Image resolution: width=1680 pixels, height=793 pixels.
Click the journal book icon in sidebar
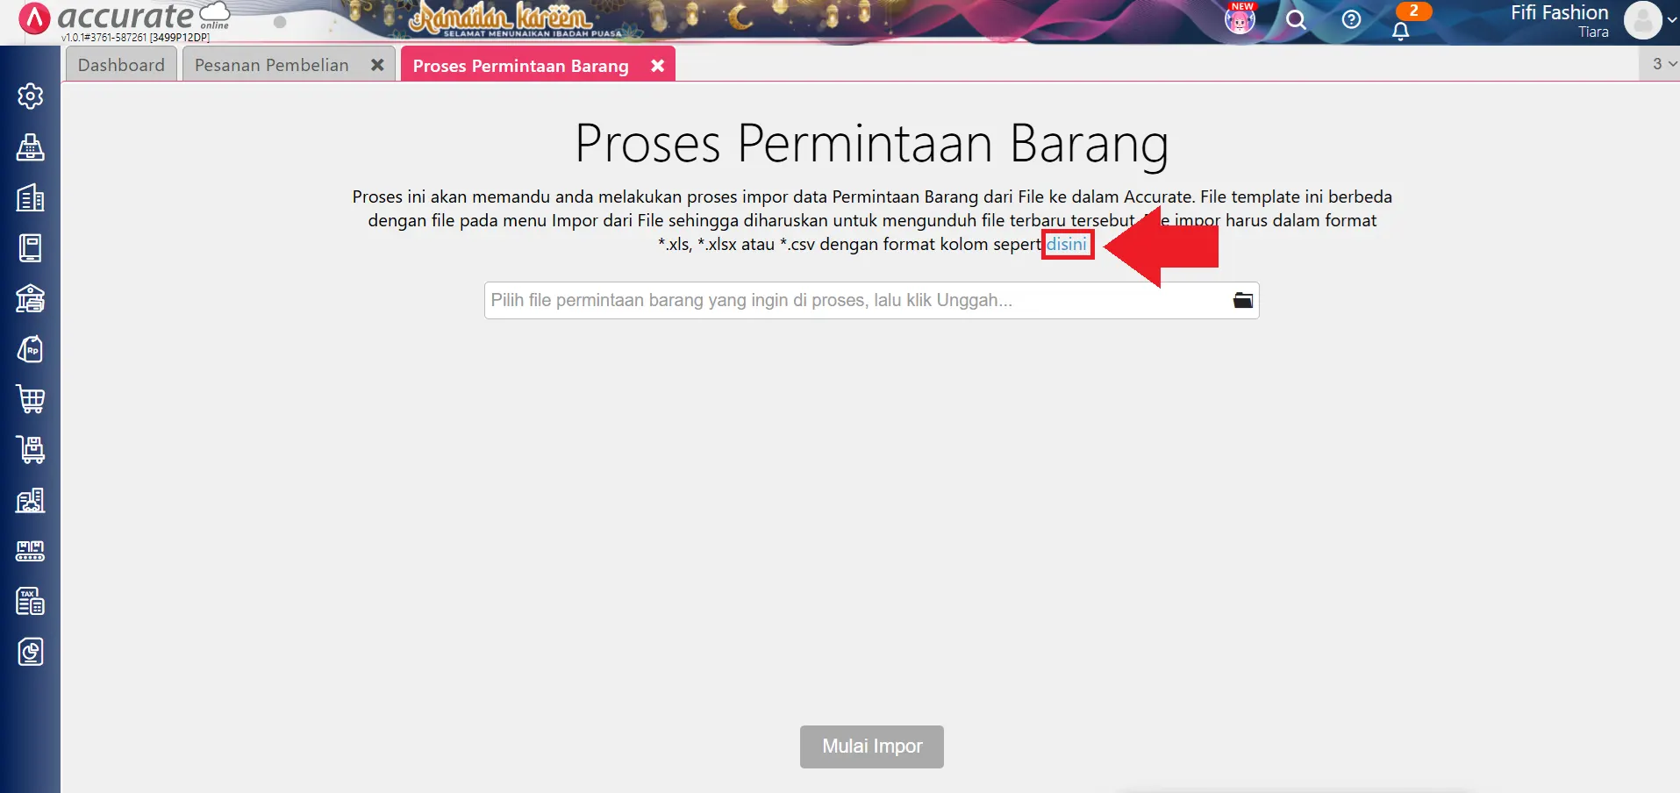click(x=30, y=248)
